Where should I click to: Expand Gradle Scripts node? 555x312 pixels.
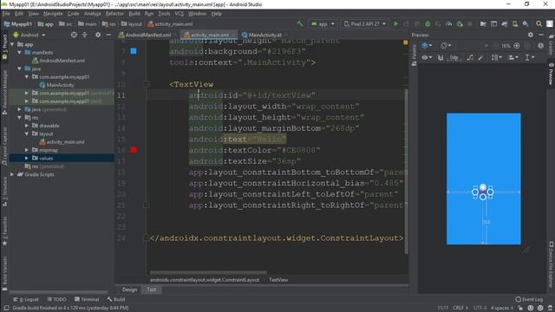(x=12, y=174)
